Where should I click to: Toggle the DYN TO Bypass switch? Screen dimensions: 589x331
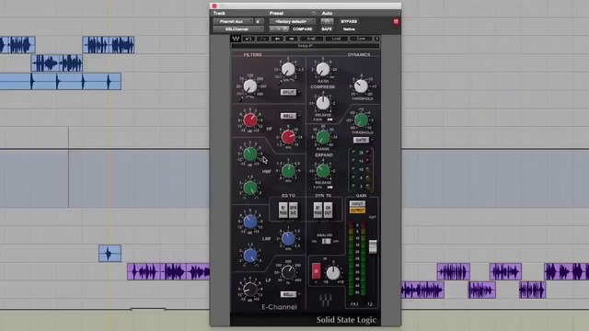click(318, 211)
